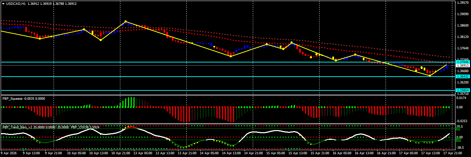The height and width of the screenshot is (157, 471).
Task: Click the 1.39570 price scale value
Action: coord(463,3)
